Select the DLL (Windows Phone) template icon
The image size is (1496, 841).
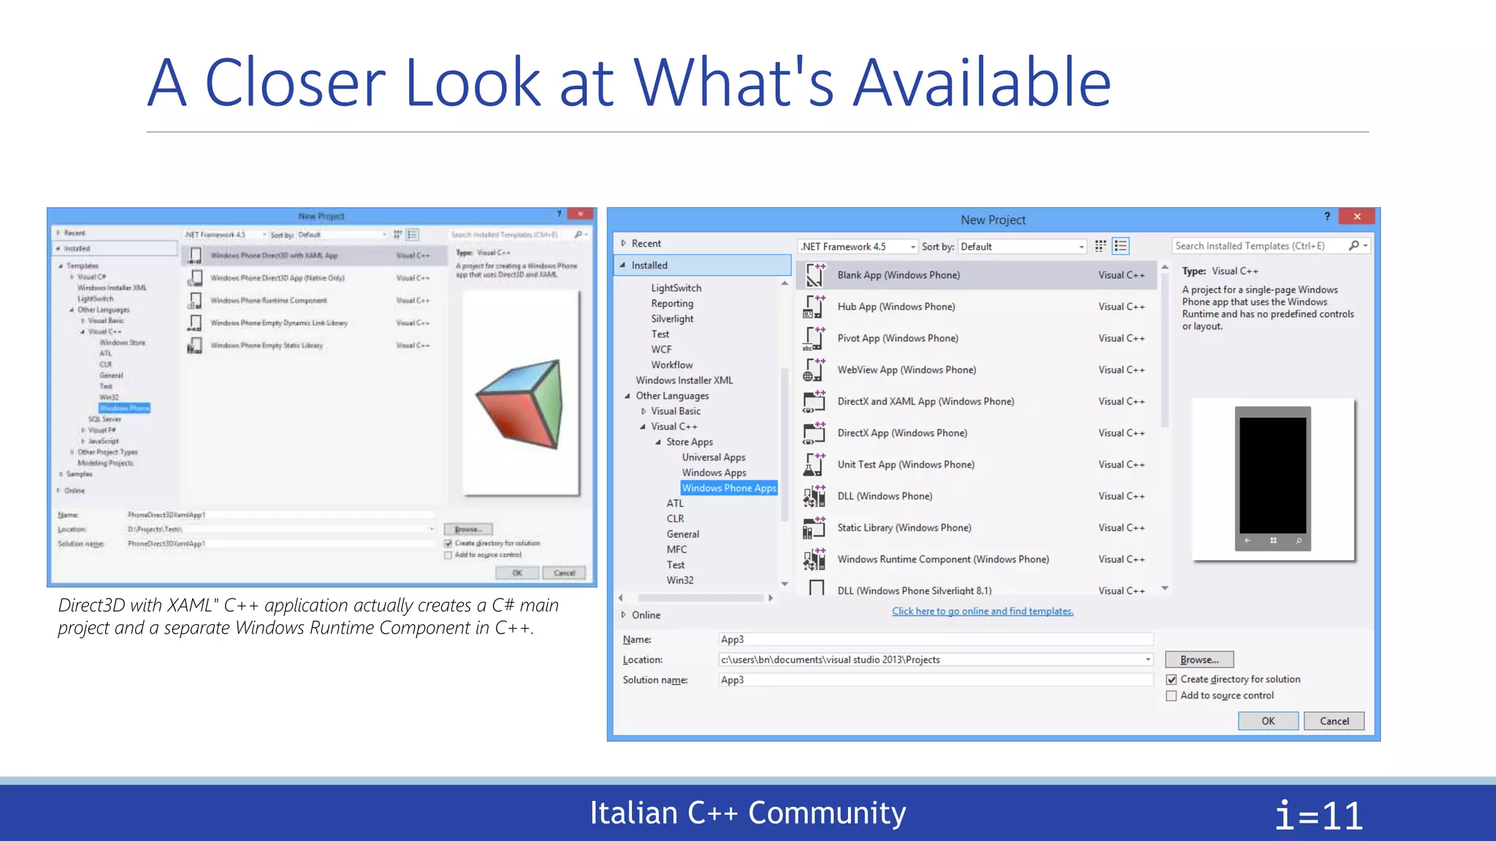(814, 496)
